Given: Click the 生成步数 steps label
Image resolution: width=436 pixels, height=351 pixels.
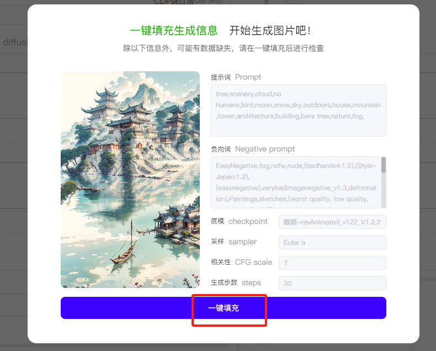Looking at the screenshot, I should click(x=236, y=283).
